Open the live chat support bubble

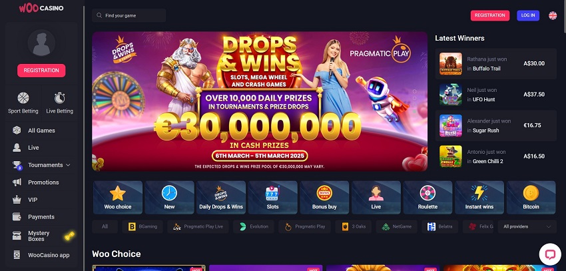(550, 254)
